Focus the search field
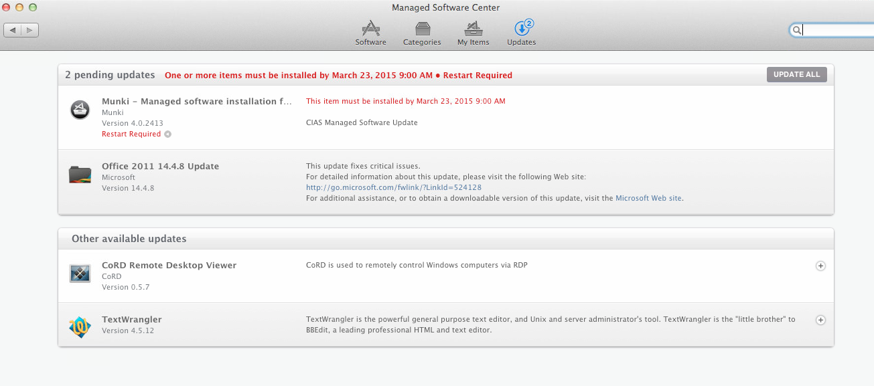 pyautogui.click(x=832, y=30)
